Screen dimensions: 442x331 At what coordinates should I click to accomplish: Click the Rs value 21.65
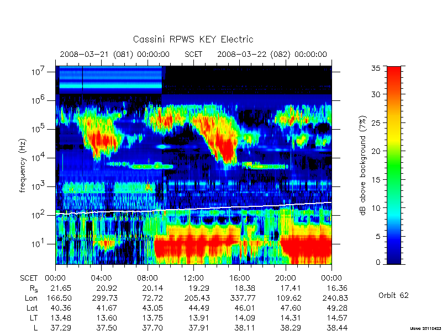coord(61,288)
